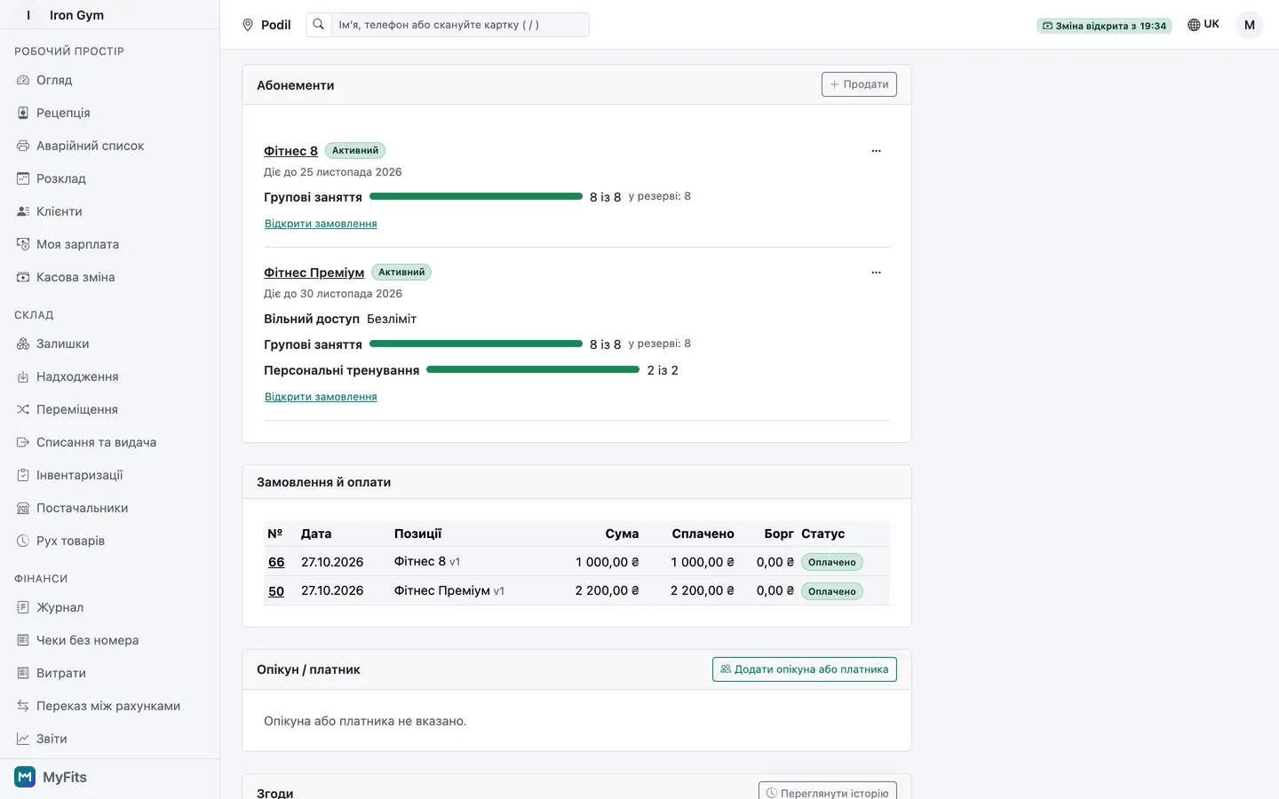The width and height of the screenshot is (1279, 799).
Task: Click Додати опікуна або платника button
Action: tap(805, 669)
